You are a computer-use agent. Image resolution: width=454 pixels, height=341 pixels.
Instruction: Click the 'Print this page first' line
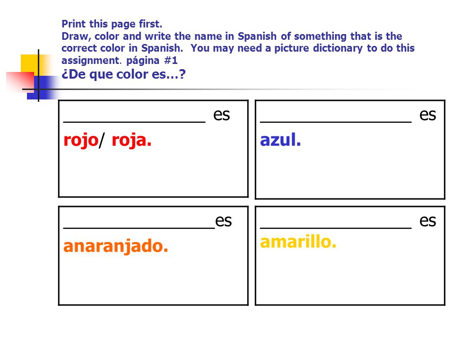click(x=112, y=24)
